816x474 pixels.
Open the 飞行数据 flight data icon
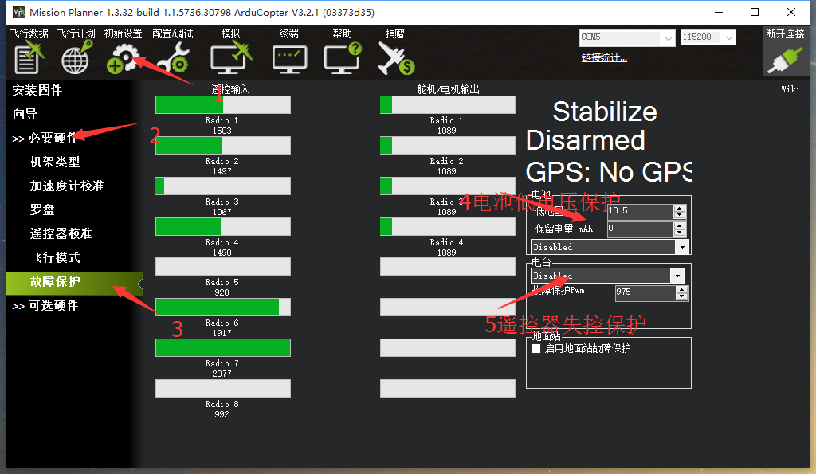point(29,57)
